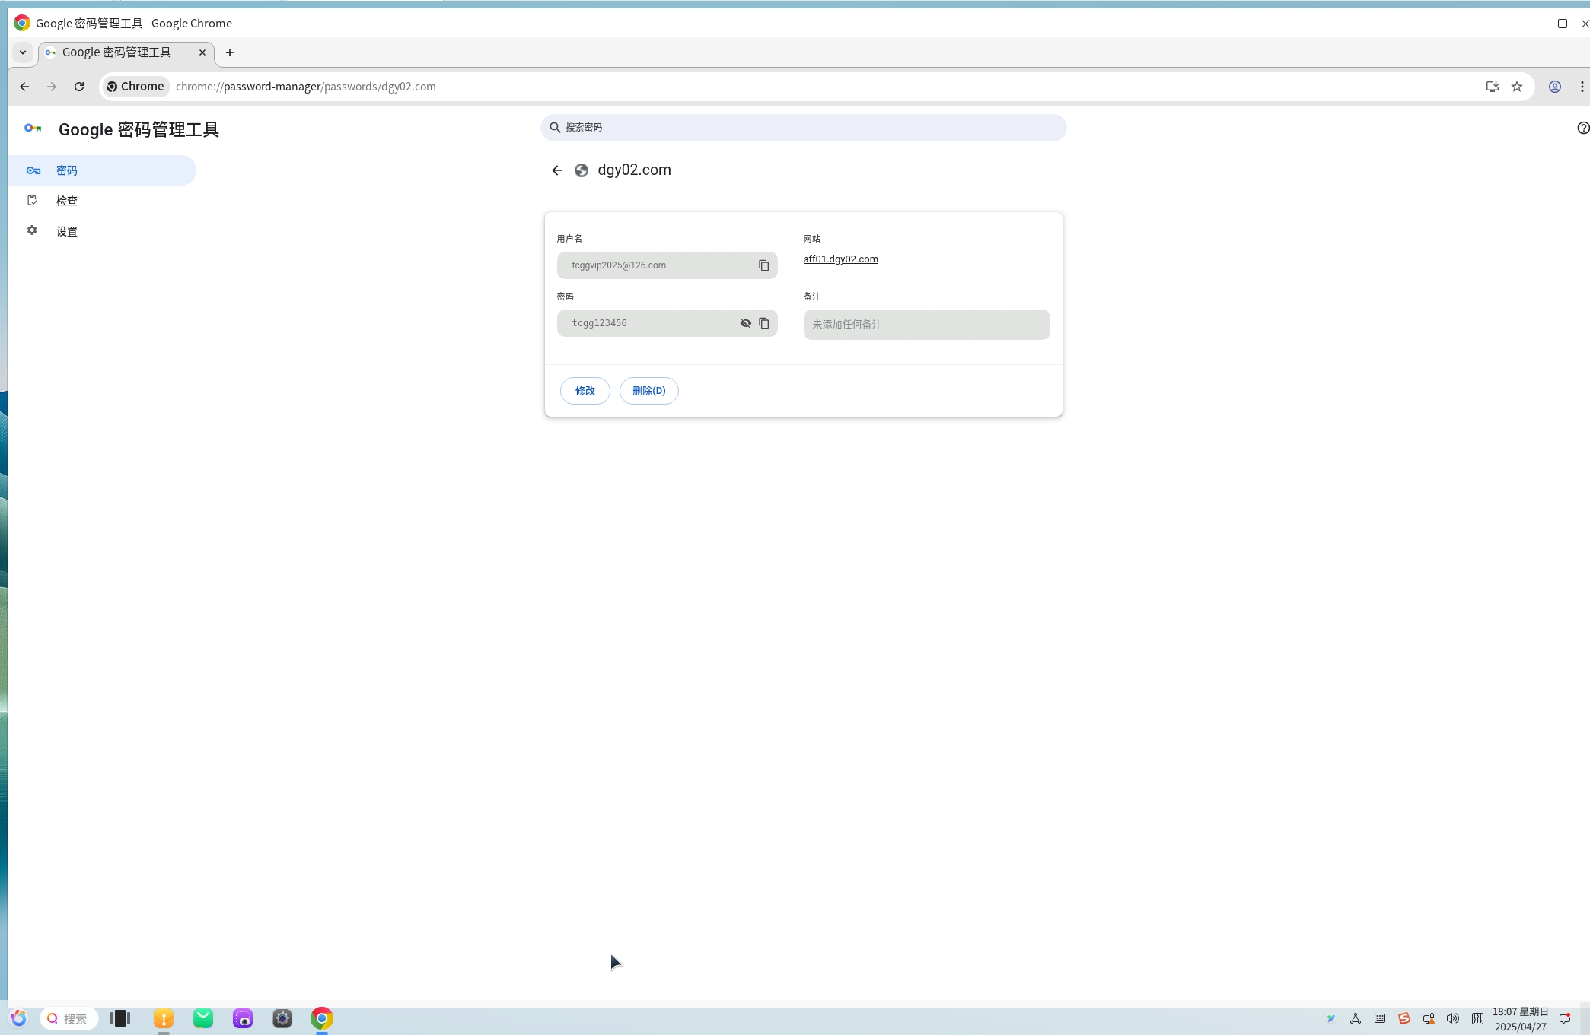
Task: Click the 搜索密码 search field
Action: click(803, 128)
